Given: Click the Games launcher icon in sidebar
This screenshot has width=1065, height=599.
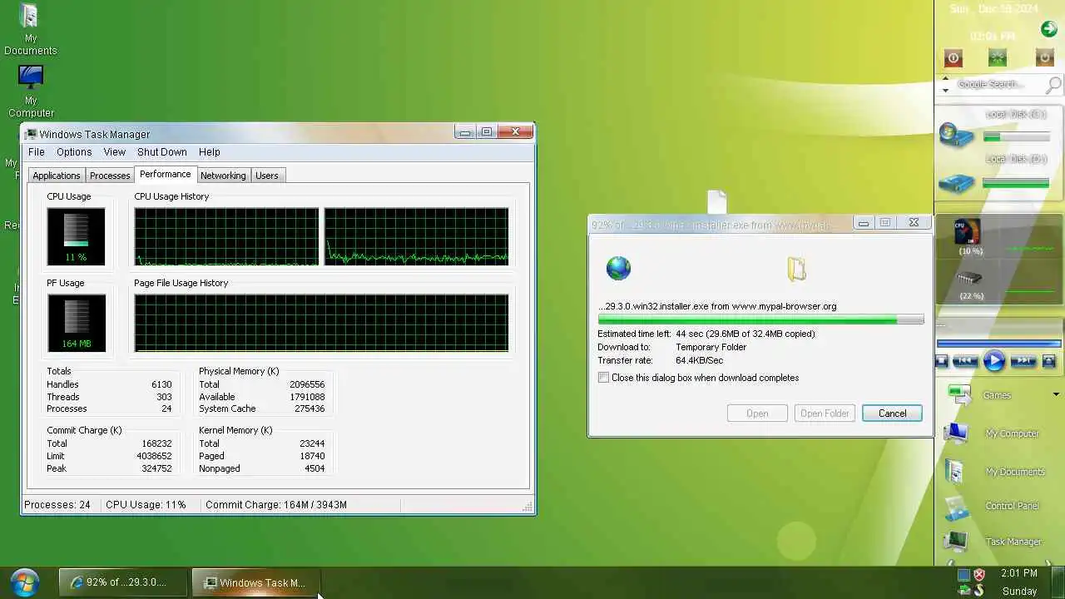Looking at the screenshot, I should 959,394.
